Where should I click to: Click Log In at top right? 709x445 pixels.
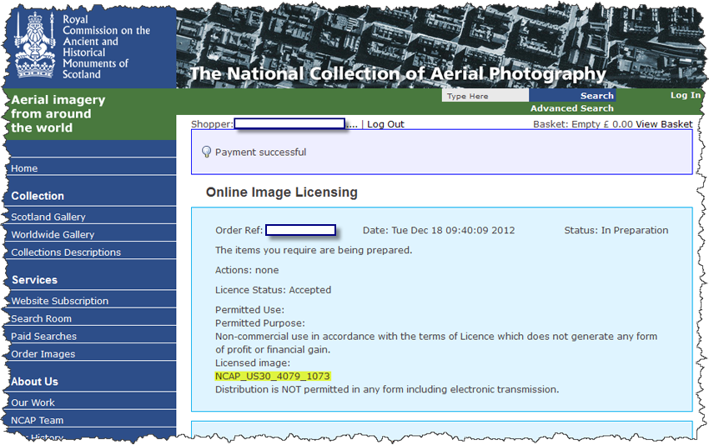[685, 95]
